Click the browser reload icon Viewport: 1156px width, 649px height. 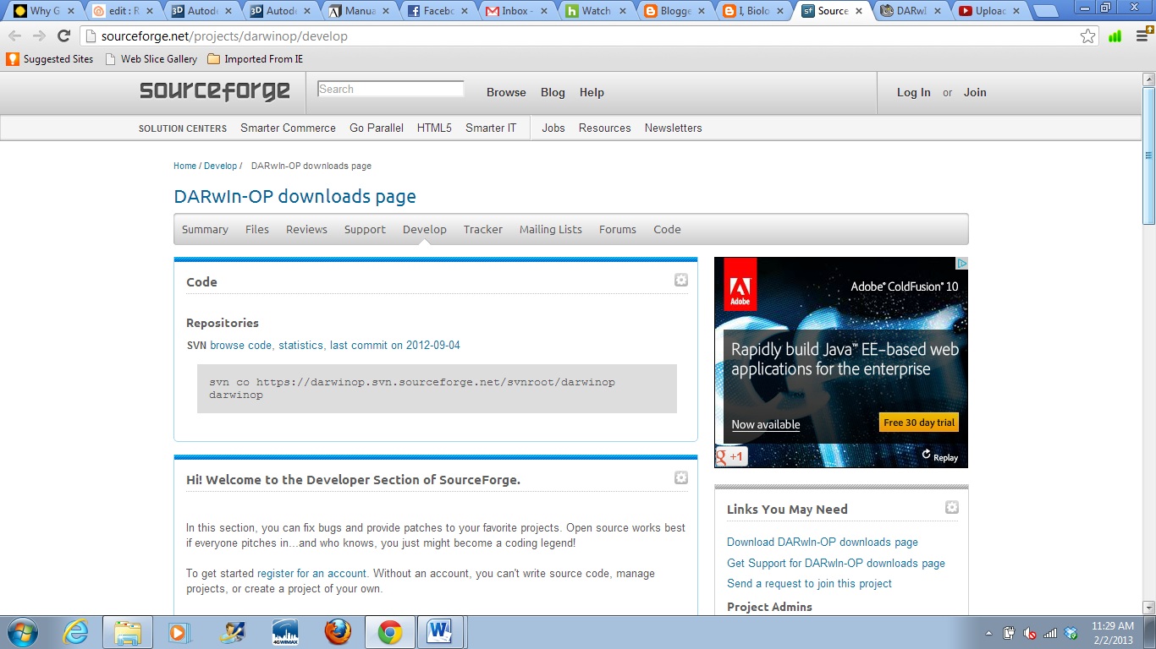click(63, 36)
